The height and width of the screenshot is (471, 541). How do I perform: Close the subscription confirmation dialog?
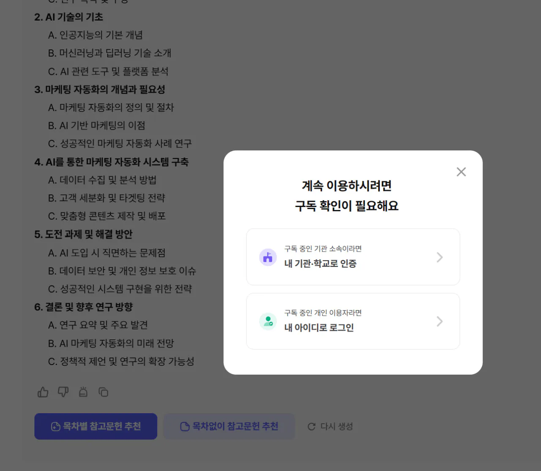pos(461,172)
